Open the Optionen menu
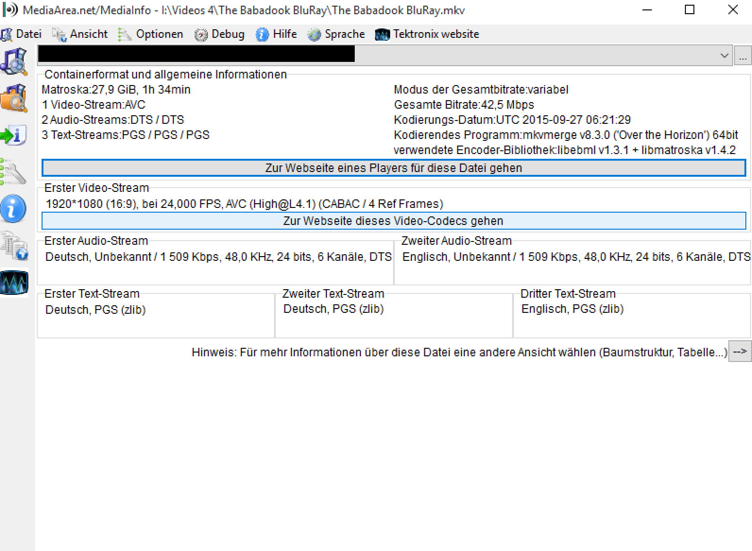This screenshot has height=551, width=752. 150,34
